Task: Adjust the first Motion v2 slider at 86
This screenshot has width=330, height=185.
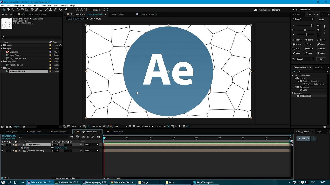Action: [x=311, y=26]
